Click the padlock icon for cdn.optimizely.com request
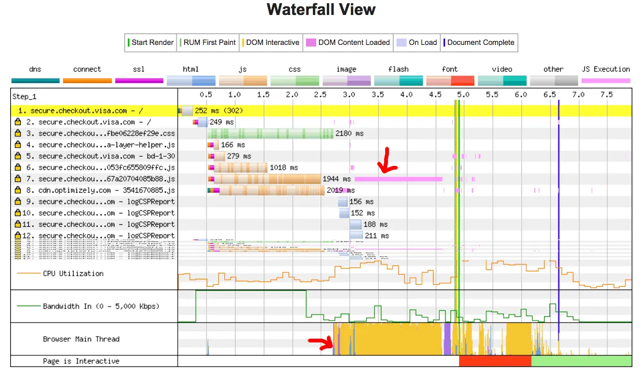Image resolution: width=642 pixels, height=374 pixels. 18,190
